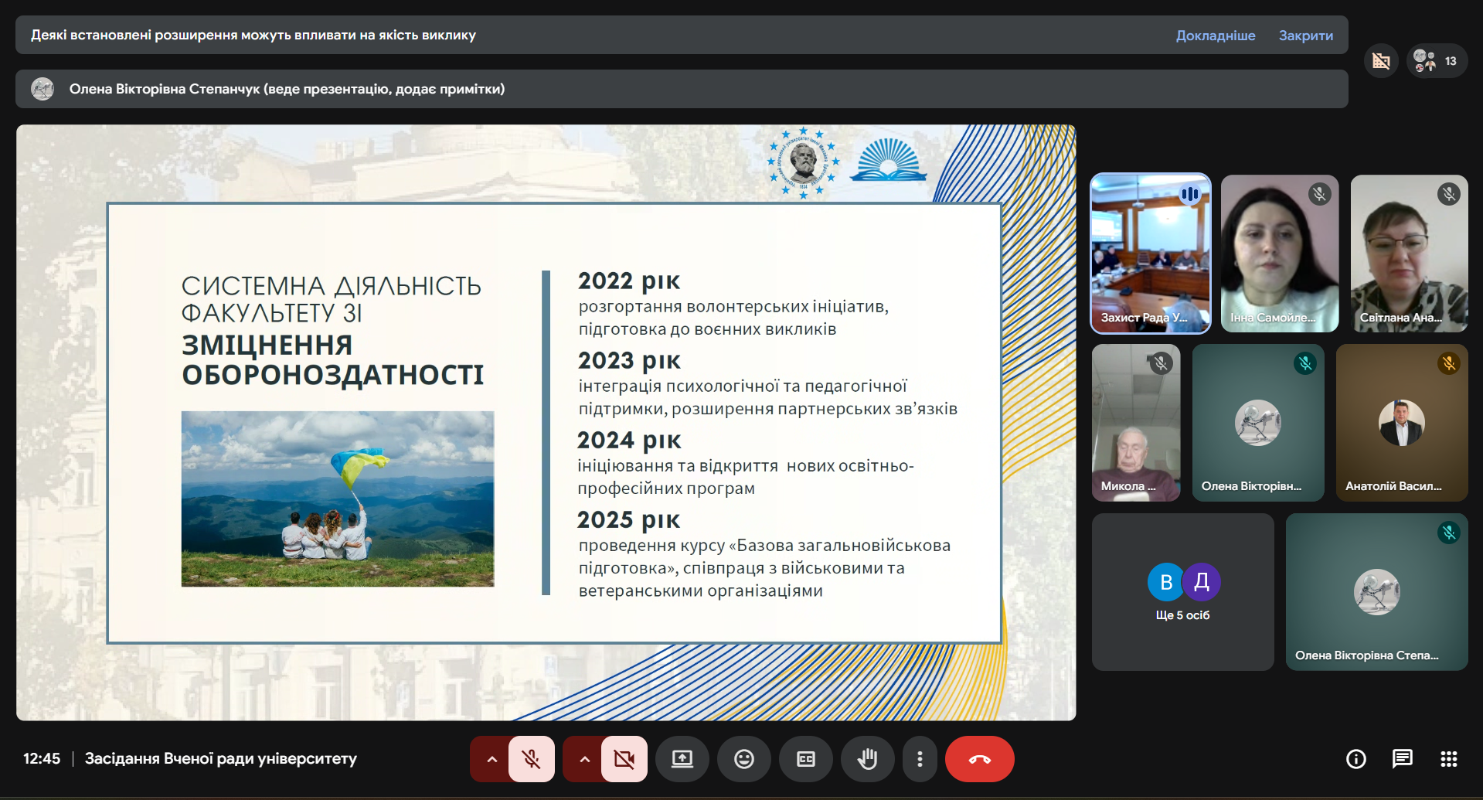End the call with the red hang-up button
Viewport: 1483px width, 800px height.
pos(979,759)
